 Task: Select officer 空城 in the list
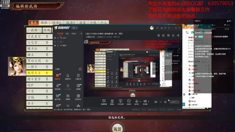point(39,97)
